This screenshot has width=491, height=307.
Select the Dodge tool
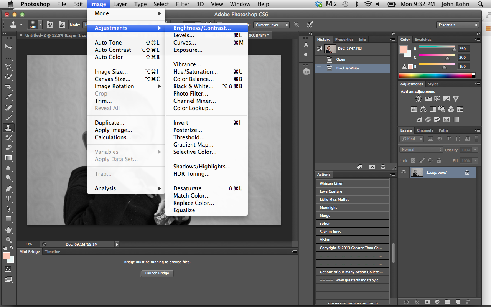(x=8, y=178)
